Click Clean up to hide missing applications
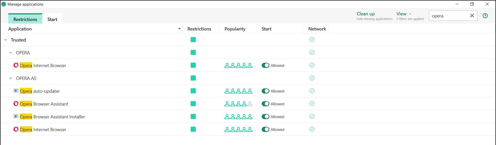 [366, 14]
